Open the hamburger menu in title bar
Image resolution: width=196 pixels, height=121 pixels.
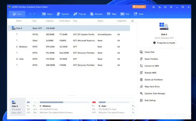pos(171,7)
